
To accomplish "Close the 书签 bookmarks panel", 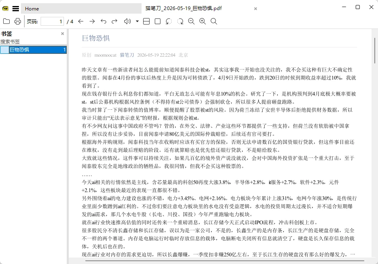I will [x=62, y=34].
